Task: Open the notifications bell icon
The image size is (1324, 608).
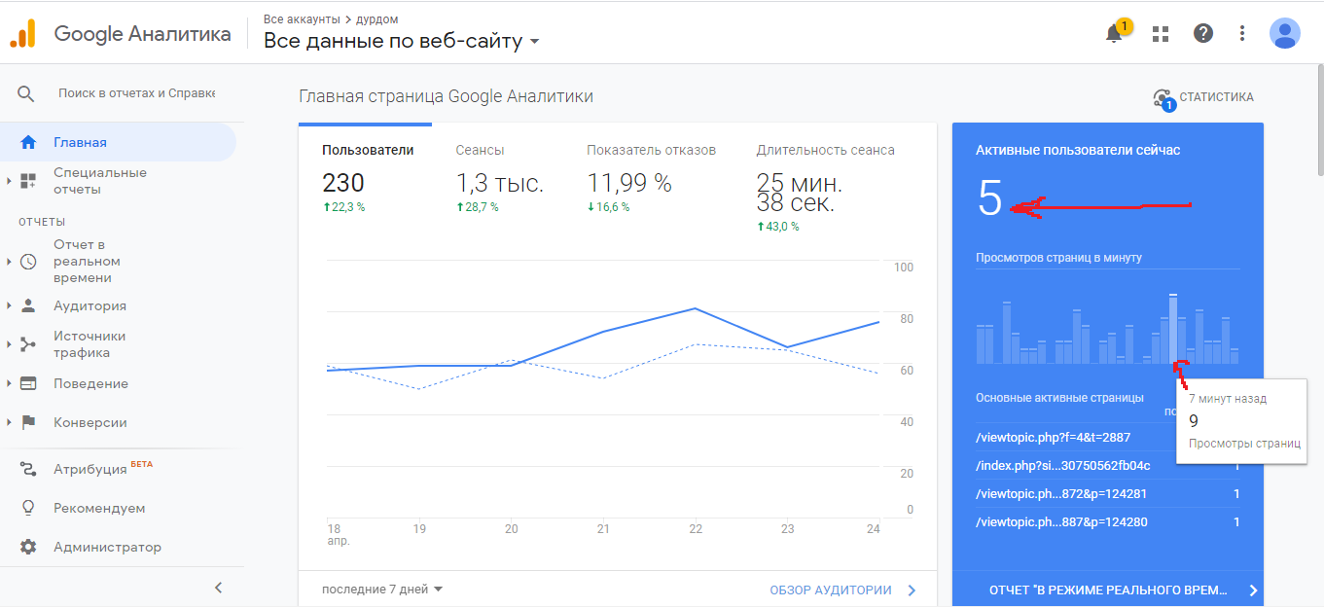Action: (1115, 34)
